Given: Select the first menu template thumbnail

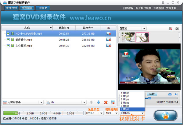Looking at the screenshot, I should 128,37.
